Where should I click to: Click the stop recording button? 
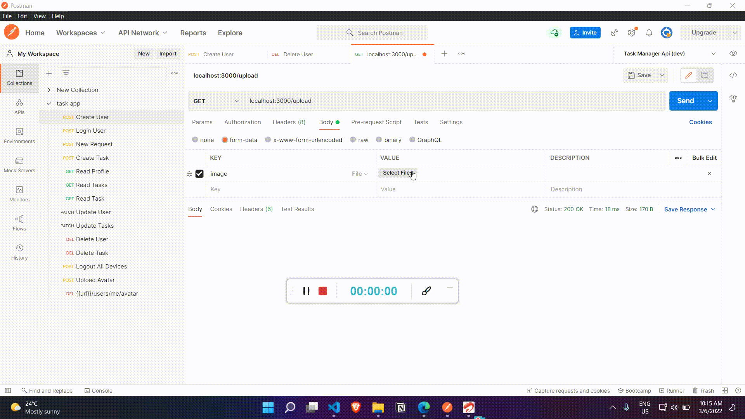pos(322,291)
